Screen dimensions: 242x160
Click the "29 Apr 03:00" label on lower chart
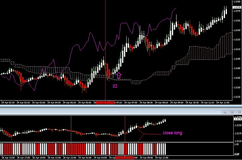pyautogui.click(x=100, y=158)
